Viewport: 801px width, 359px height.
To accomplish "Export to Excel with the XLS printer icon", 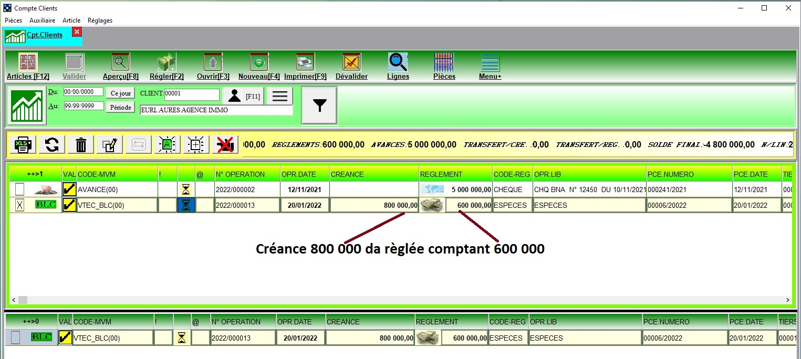I will (x=23, y=144).
